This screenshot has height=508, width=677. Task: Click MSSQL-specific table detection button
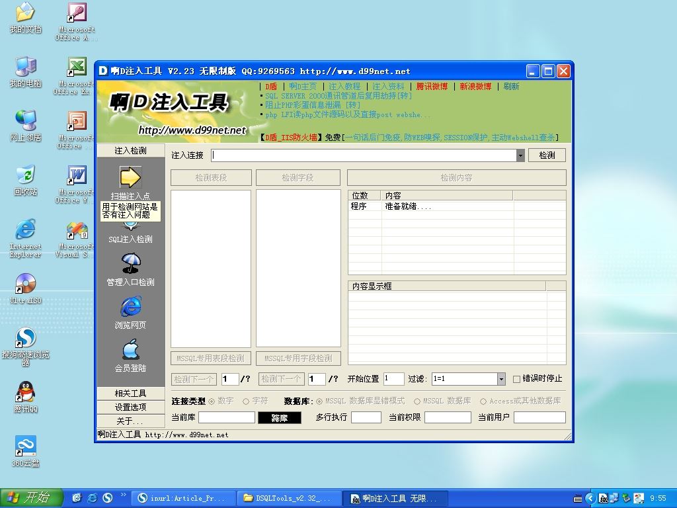click(x=211, y=358)
